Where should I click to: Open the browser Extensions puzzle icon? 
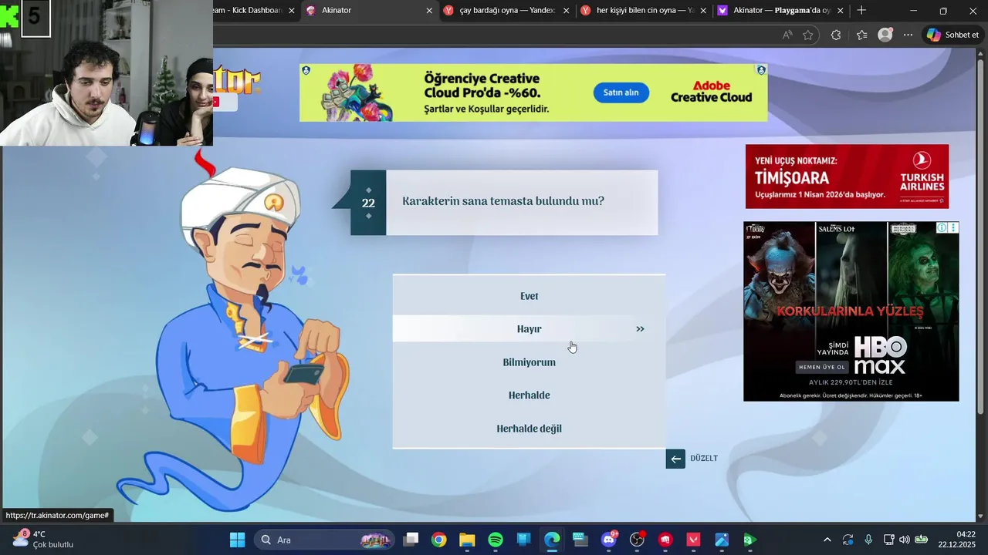point(836,35)
